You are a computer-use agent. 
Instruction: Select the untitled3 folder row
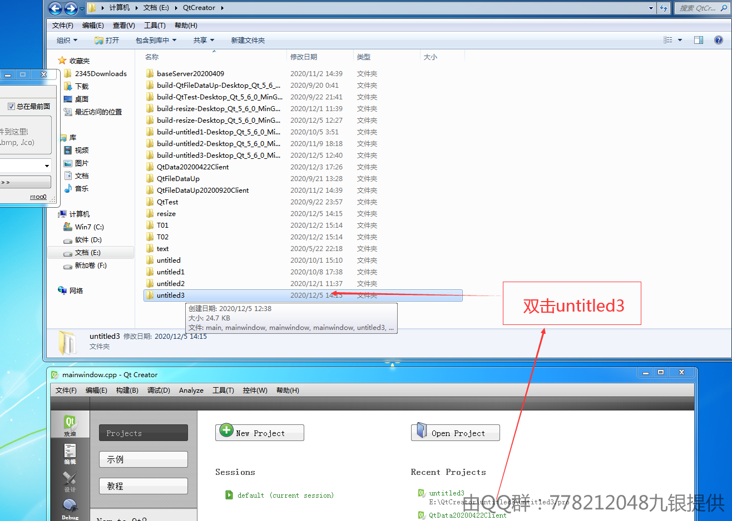point(303,295)
